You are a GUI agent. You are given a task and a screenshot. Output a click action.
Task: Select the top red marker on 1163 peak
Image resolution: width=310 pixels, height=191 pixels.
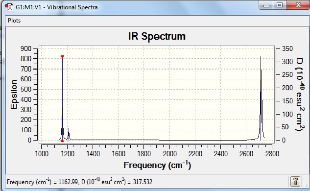tap(62, 57)
